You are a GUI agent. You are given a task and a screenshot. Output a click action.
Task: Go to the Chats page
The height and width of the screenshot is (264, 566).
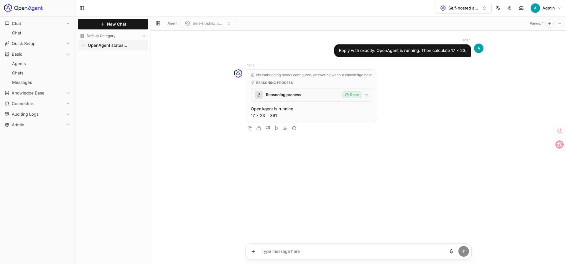point(18,73)
